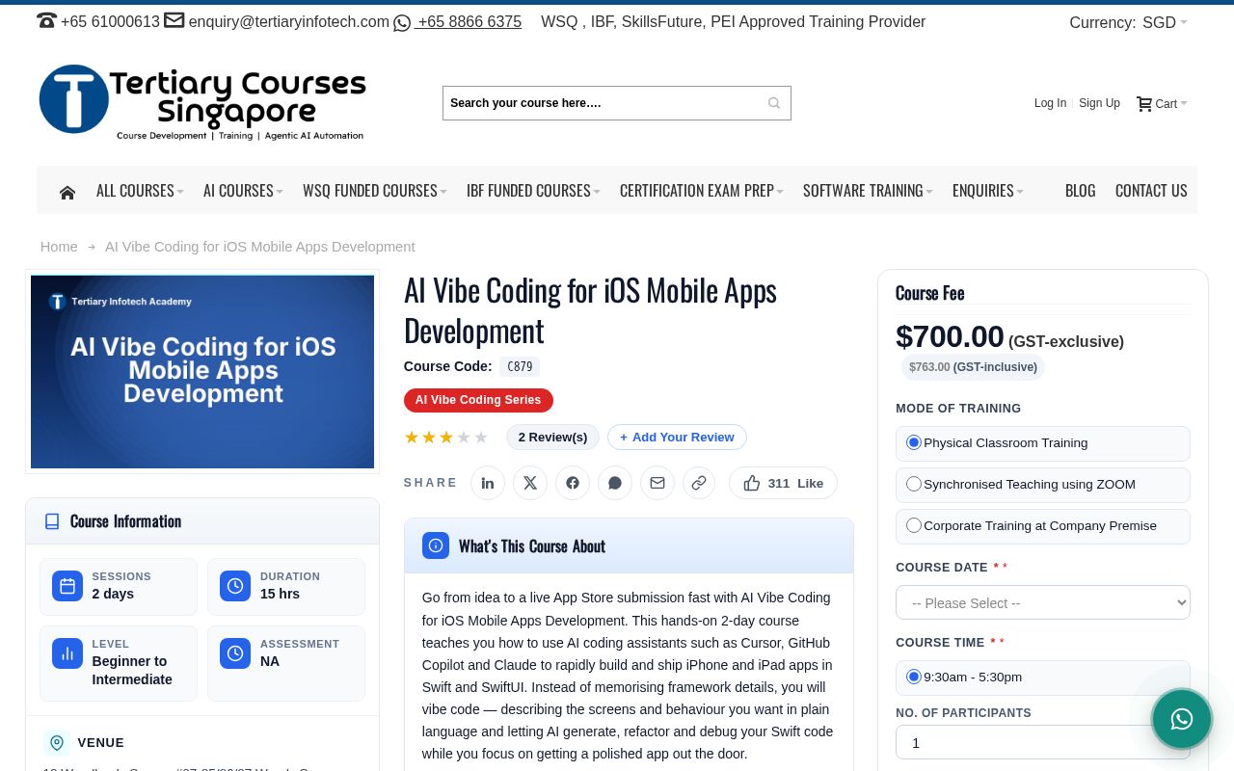1234x771 pixels.
Task: Click the AI Vibe Coding Series tag
Action: coord(478,400)
